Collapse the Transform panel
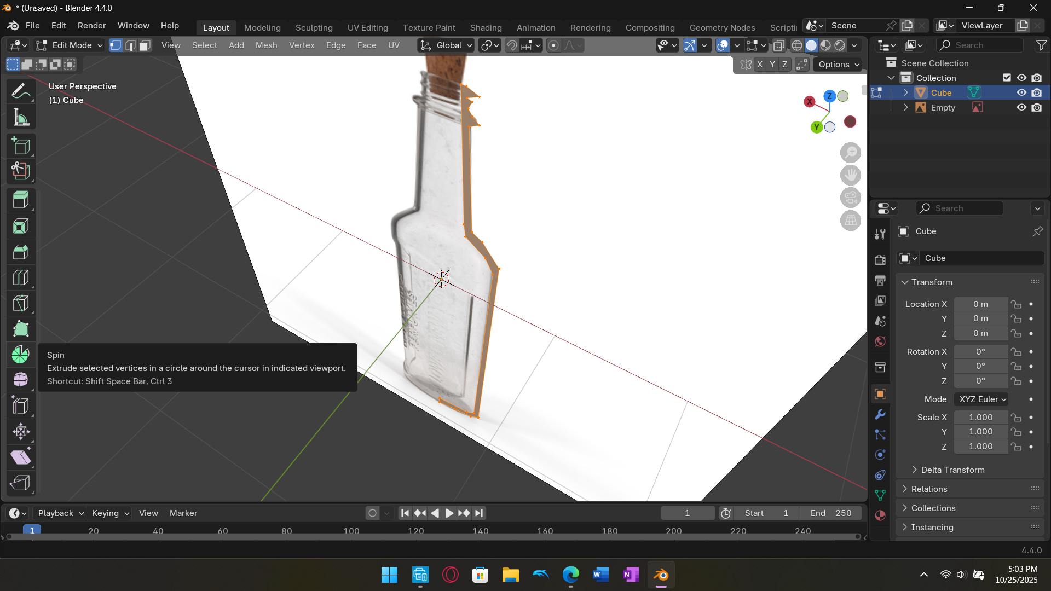1051x591 pixels. point(932,282)
